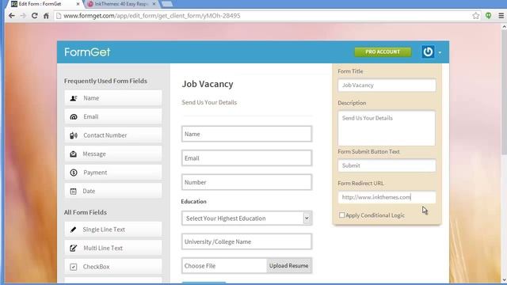Screen dimensions: 507x285
Task: Open the Chrome menu hamburger icon
Action: point(501,16)
